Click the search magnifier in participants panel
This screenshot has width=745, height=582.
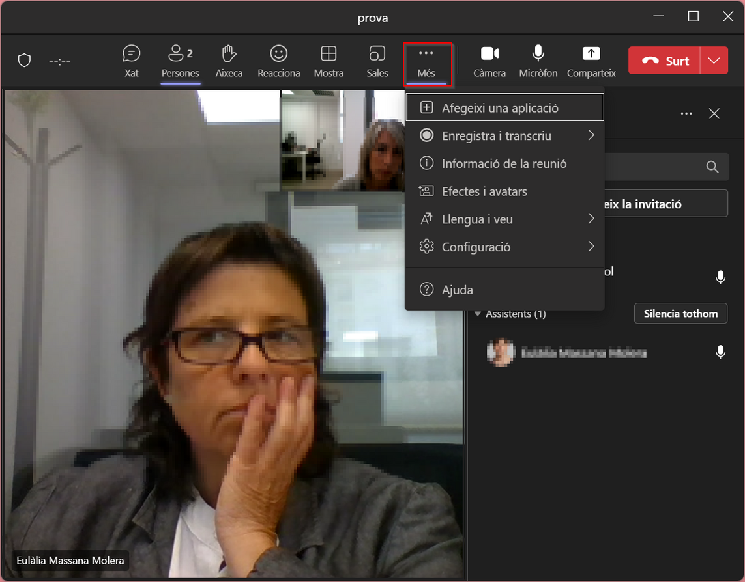point(712,167)
